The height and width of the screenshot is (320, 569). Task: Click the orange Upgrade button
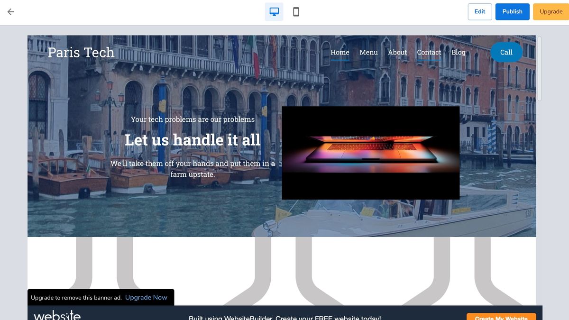(x=551, y=11)
